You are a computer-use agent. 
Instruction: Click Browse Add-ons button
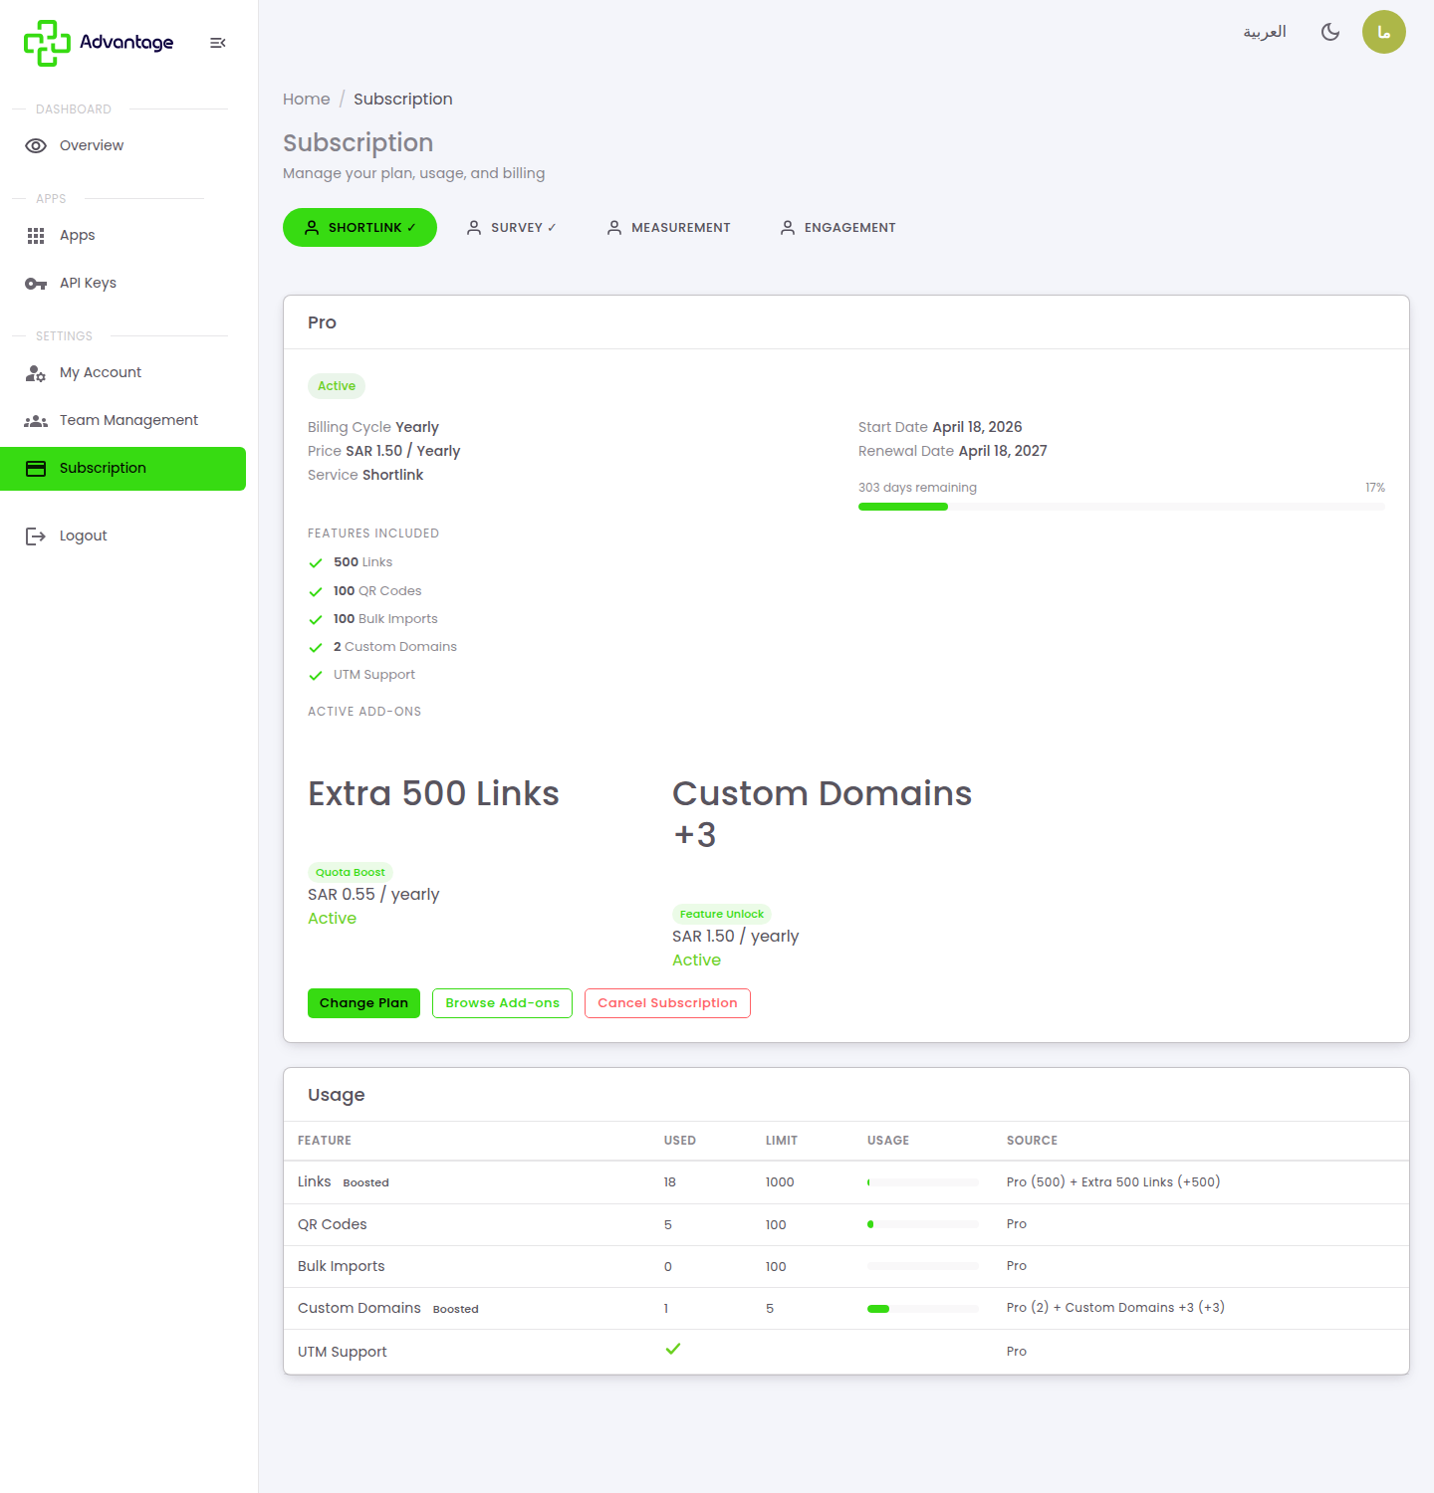[502, 1003]
